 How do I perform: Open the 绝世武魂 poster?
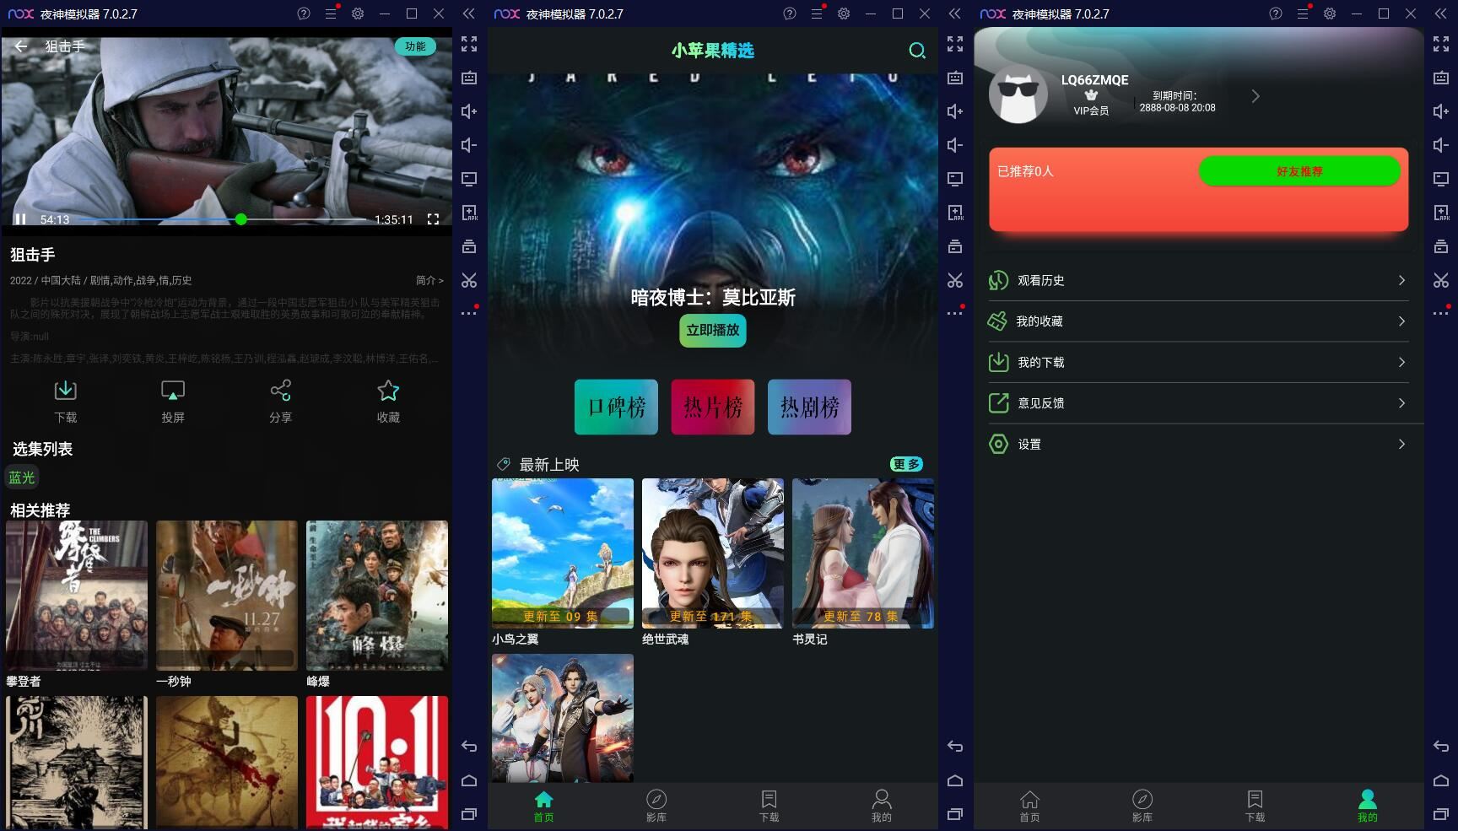(x=713, y=553)
